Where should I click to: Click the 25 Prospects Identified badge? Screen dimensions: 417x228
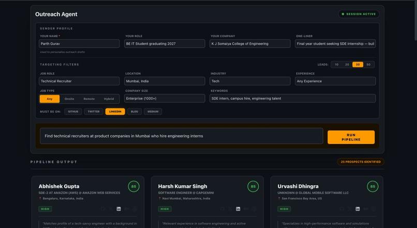[x=361, y=162]
